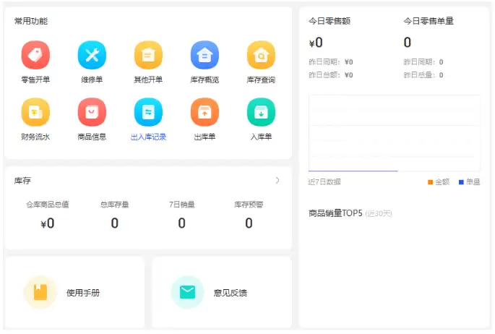Viewport: 495px width, 334px height.
Task: Click the 7日销量 label
Action: click(182, 205)
